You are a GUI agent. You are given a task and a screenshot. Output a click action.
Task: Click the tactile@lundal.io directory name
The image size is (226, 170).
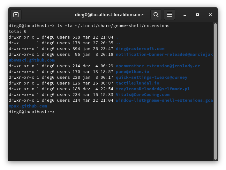point(137,83)
